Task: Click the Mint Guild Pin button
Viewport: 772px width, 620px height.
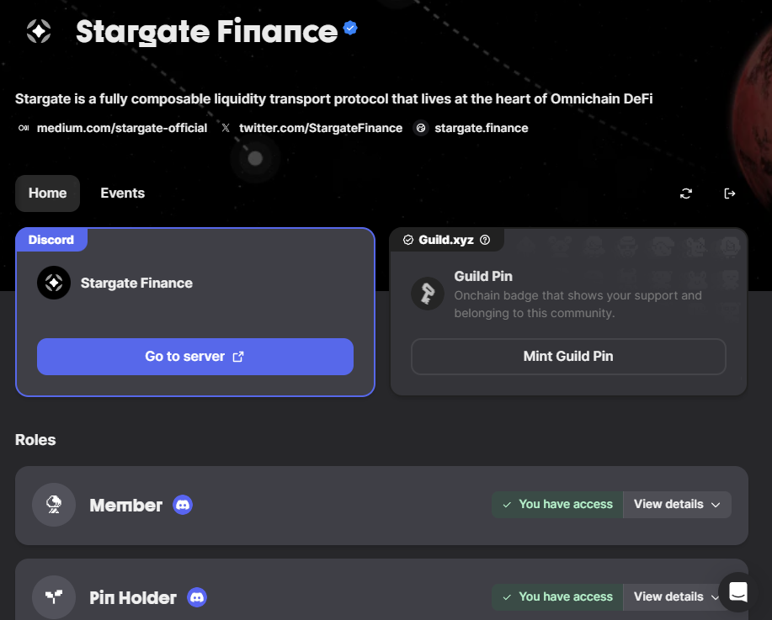Action: coord(567,356)
